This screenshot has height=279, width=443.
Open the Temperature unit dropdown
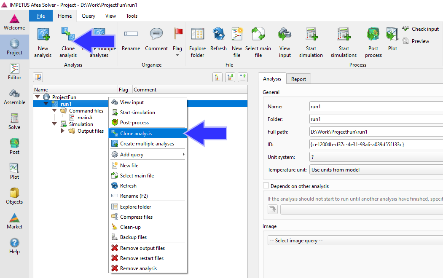click(376, 170)
